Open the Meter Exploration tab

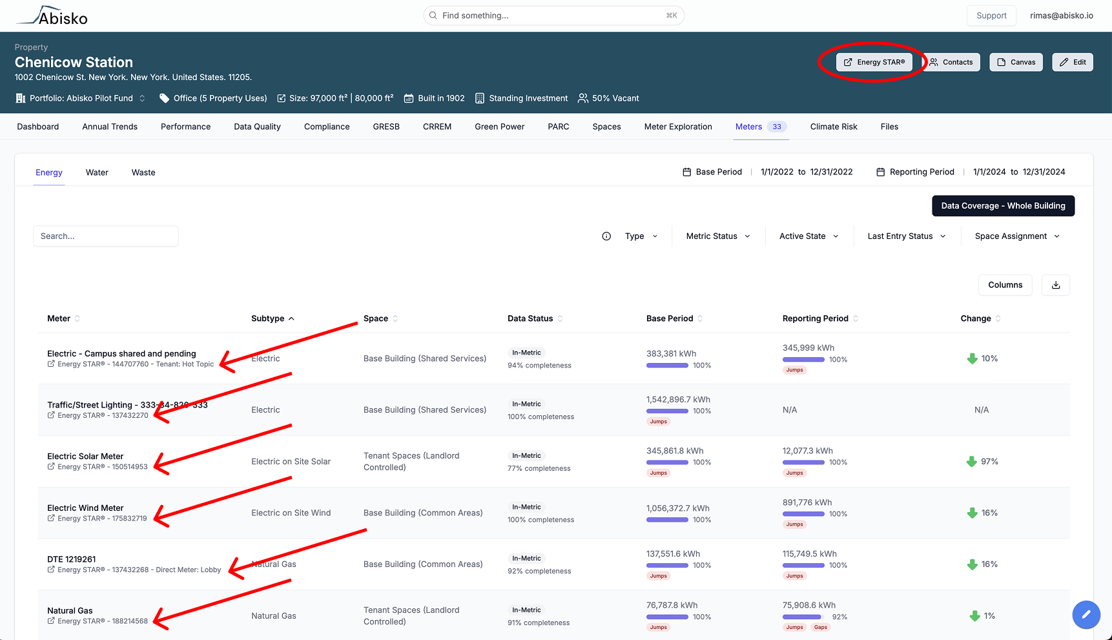(678, 127)
